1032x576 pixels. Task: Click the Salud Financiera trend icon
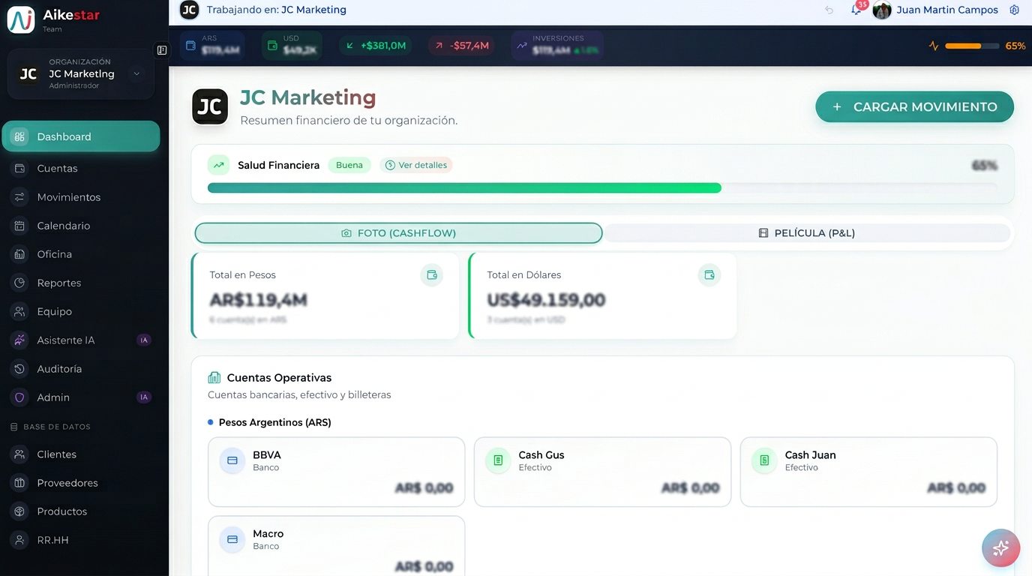[x=218, y=165]
